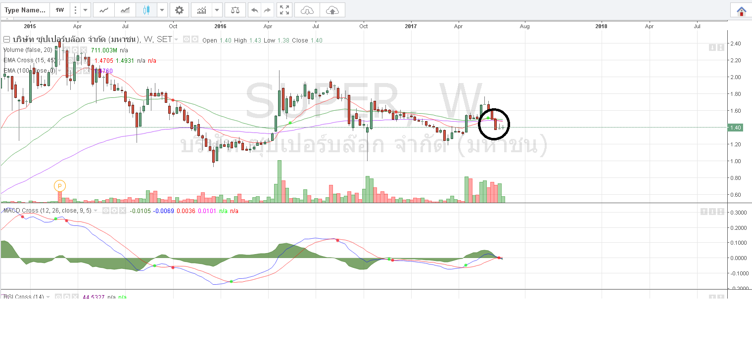This screenshot has height=347, width=752.
Task: Select the 1W interval button
Action: (59, 10)
